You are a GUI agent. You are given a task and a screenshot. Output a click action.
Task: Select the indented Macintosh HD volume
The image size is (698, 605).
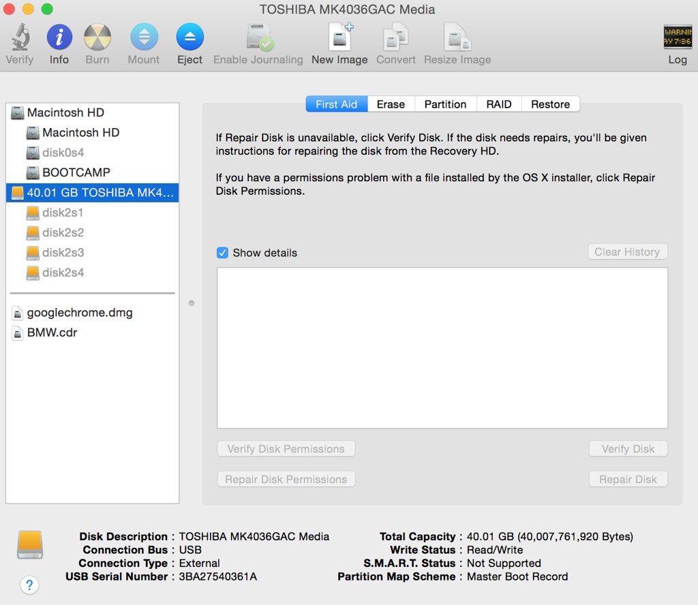point(93,133)
